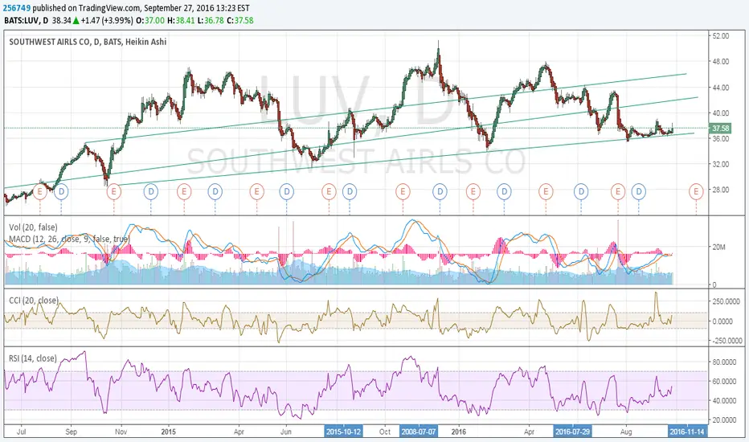Click the Sep label on time axis
The image size is (749, 442).
[x=71, y=432]
